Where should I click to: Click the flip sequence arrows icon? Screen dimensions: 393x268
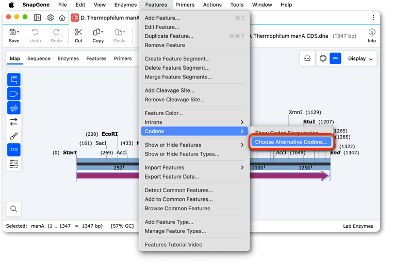(14, 122)
